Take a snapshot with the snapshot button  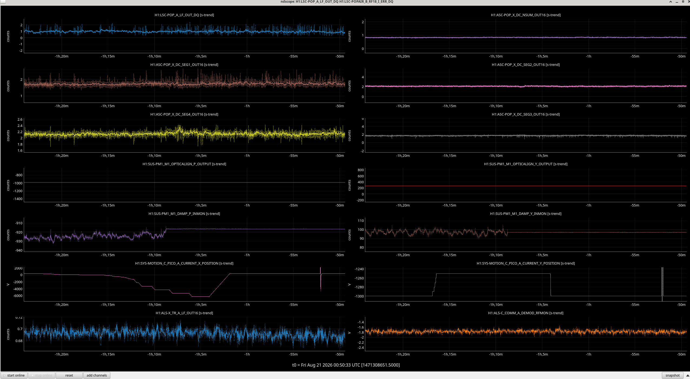[672, 375]
